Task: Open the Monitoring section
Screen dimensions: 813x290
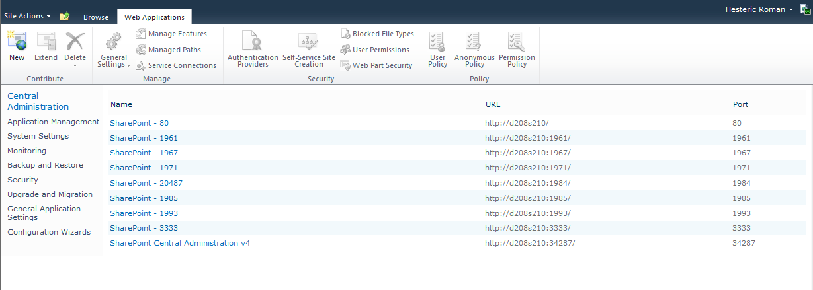Action: pos(26,151)
